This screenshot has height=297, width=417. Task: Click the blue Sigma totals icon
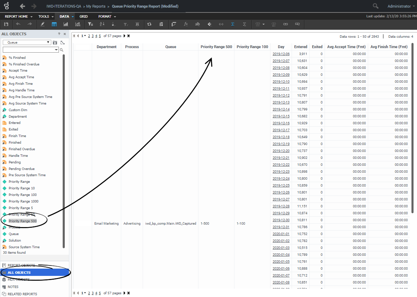233,24
